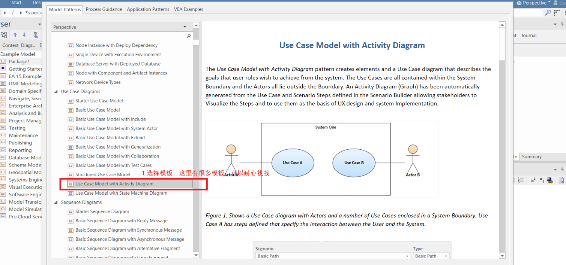Click the Browser package tree structure icon
This screenshot has width=566, height=265.
point(4,35)
